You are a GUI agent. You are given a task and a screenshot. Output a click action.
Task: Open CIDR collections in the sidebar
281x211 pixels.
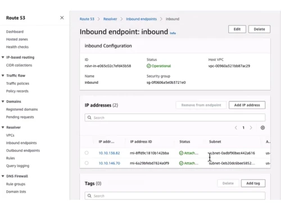(x=19, y=65)
